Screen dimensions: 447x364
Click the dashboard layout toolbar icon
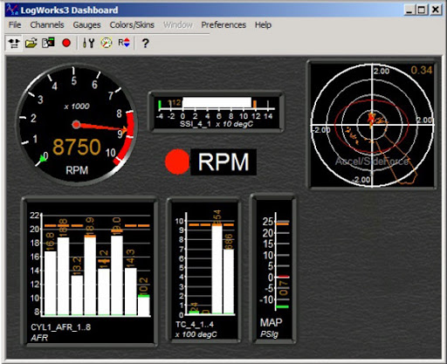(x=48, y=43)
